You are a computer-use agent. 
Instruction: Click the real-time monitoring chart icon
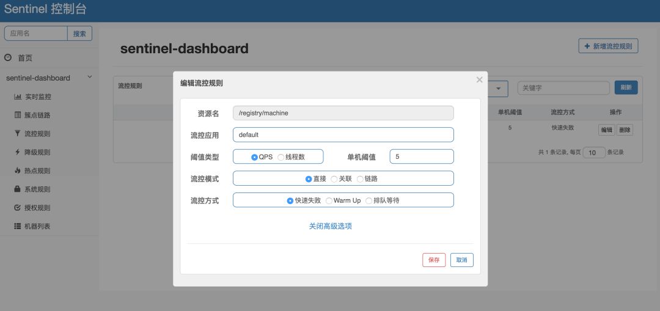(18, 97)
